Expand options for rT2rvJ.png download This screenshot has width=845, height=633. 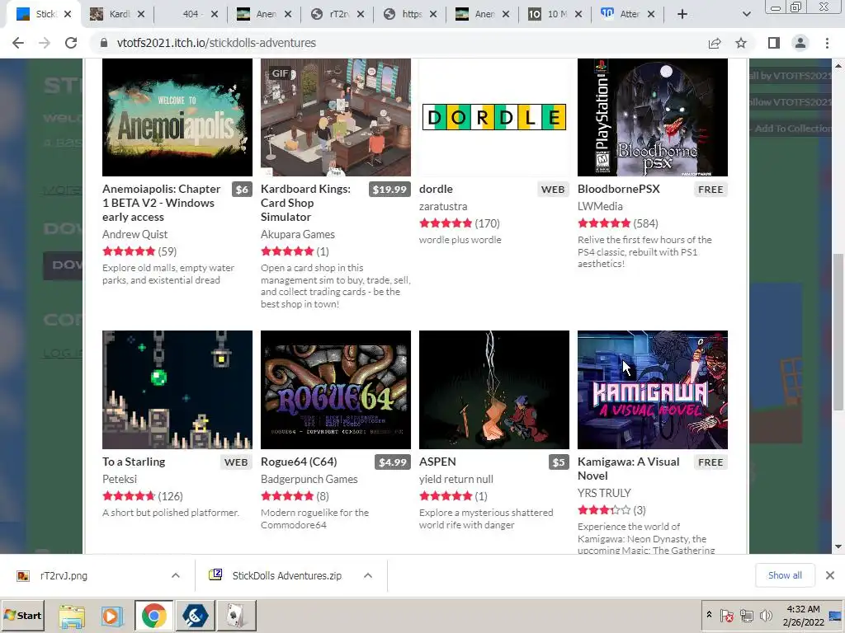[x=176, y=576]
